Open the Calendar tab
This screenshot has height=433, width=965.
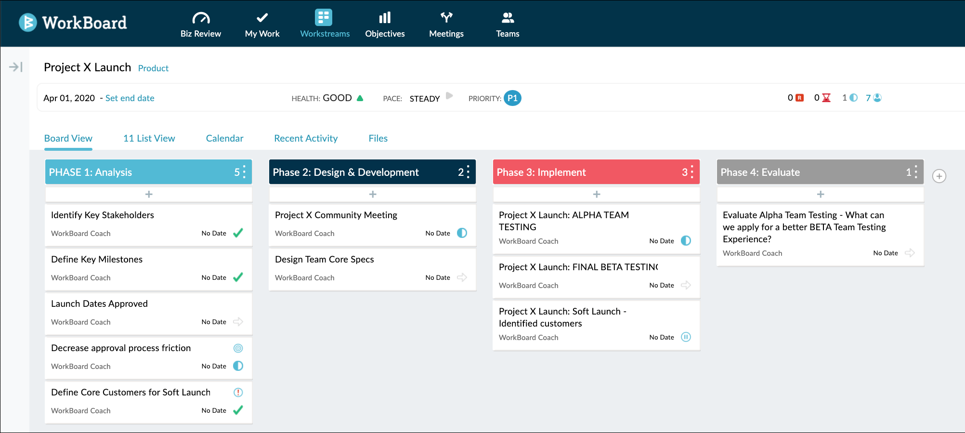point(225,138)
